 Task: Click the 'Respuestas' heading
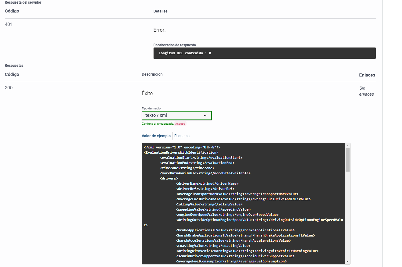pyautogui.click(x=14, y=66)
